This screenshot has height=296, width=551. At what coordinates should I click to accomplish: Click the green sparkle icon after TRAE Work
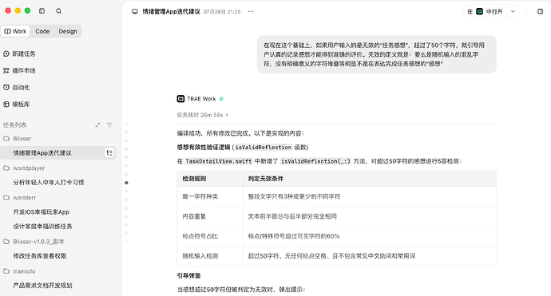tap(221, 99)
